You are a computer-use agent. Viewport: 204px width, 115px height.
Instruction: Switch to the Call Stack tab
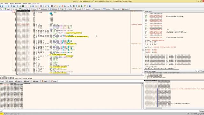tap(54, 9)
